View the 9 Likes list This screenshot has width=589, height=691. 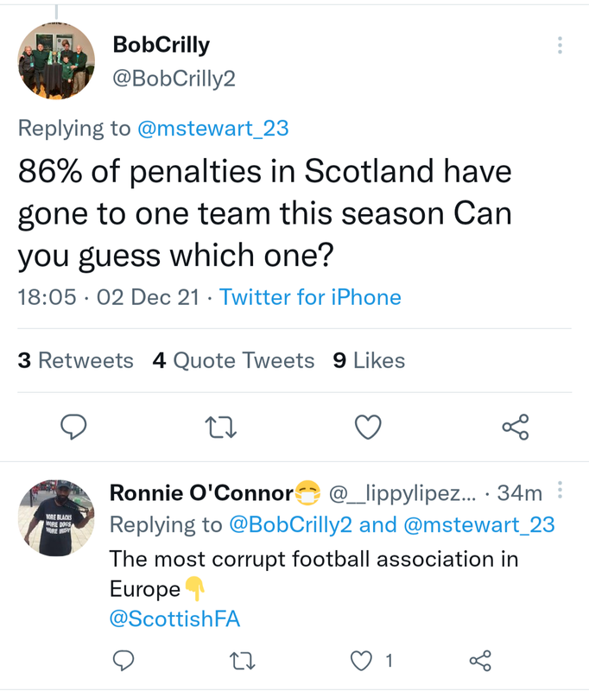(x=369, y=360)
